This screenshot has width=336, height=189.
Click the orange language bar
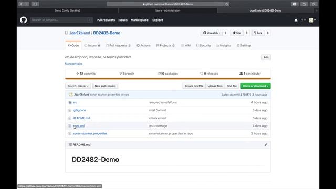tap(168, 79)
